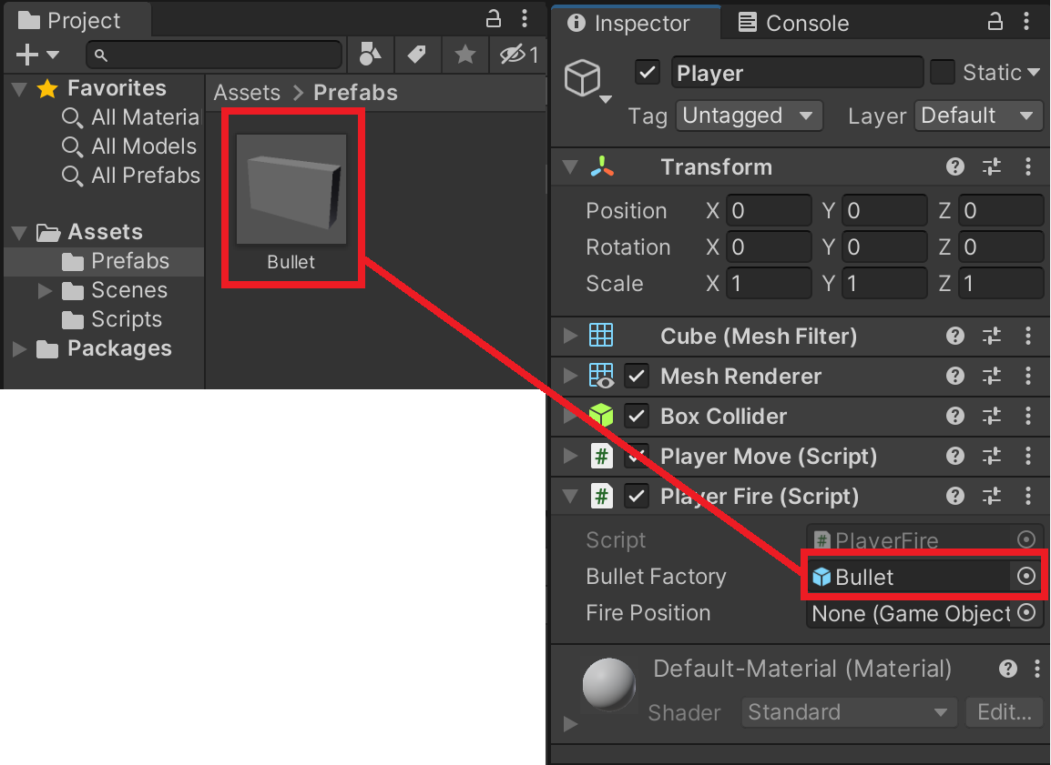
Task: Toggle Player Fire script enabled checkbox
Action: (637, 497)
